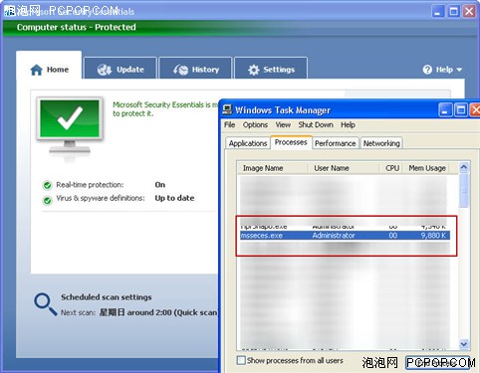Switch to the Update tab
This screenshot has height=373, width=480.
[x=120, y=68]
